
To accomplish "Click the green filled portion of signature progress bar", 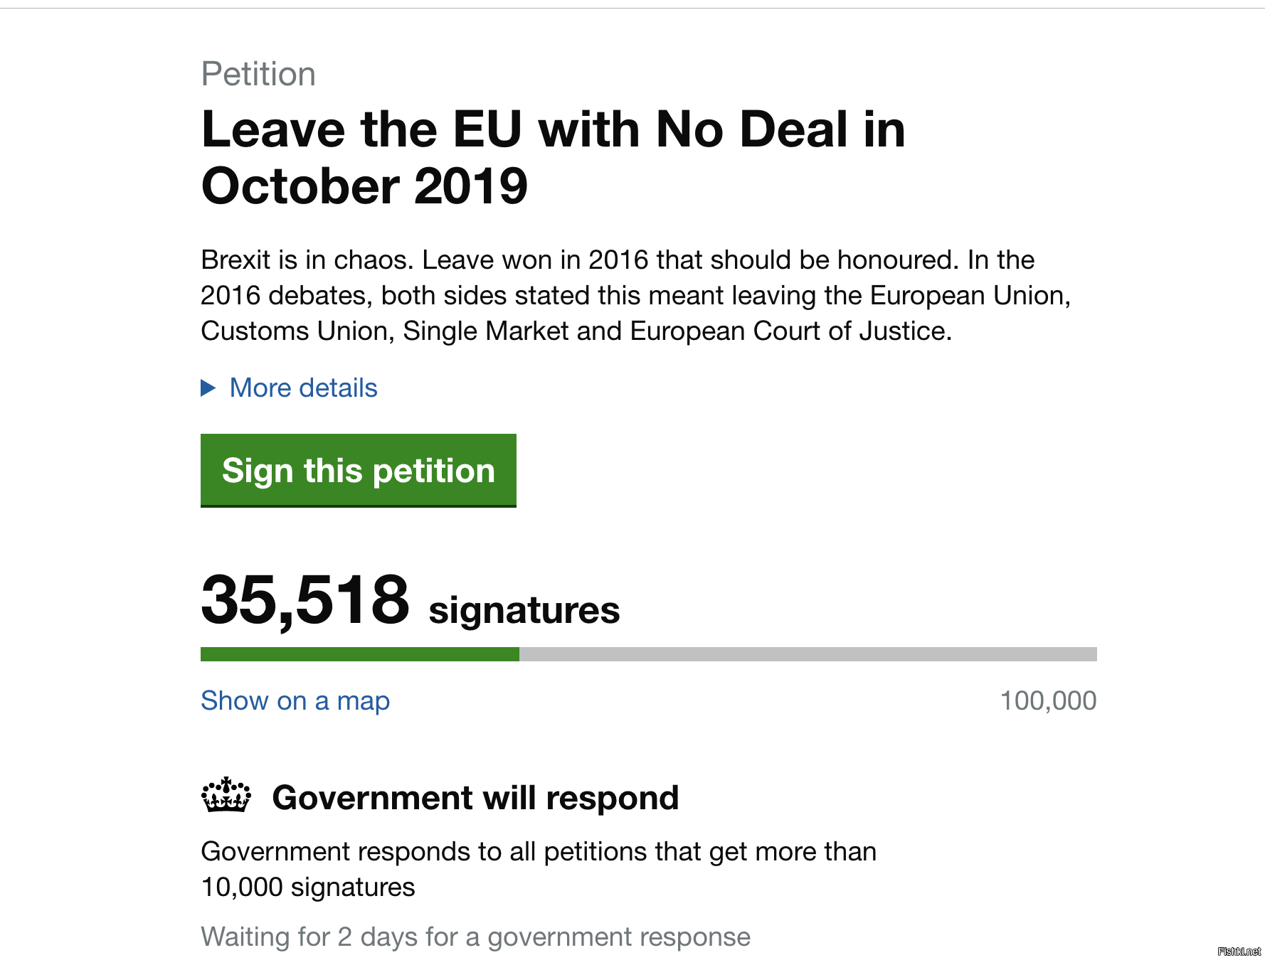I will (x=360, y=654).
